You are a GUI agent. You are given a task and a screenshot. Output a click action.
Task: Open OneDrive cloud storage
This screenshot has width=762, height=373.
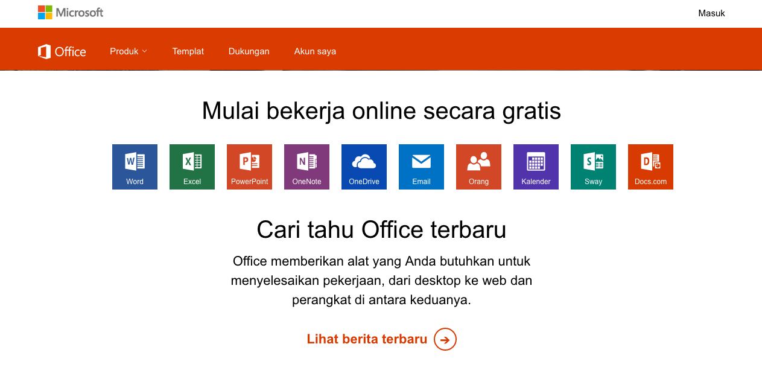point(364,167)
